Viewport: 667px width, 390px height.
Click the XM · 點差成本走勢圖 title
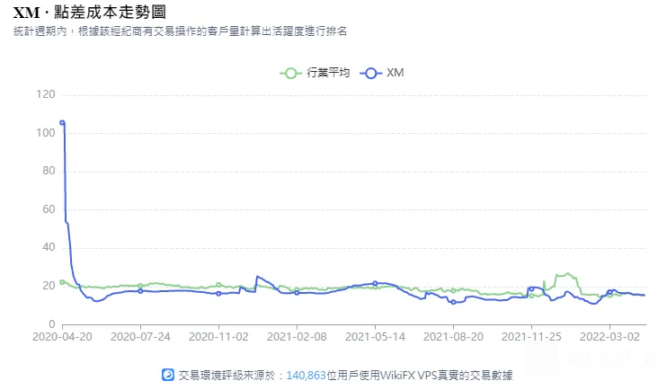click(x=90, y=13)
